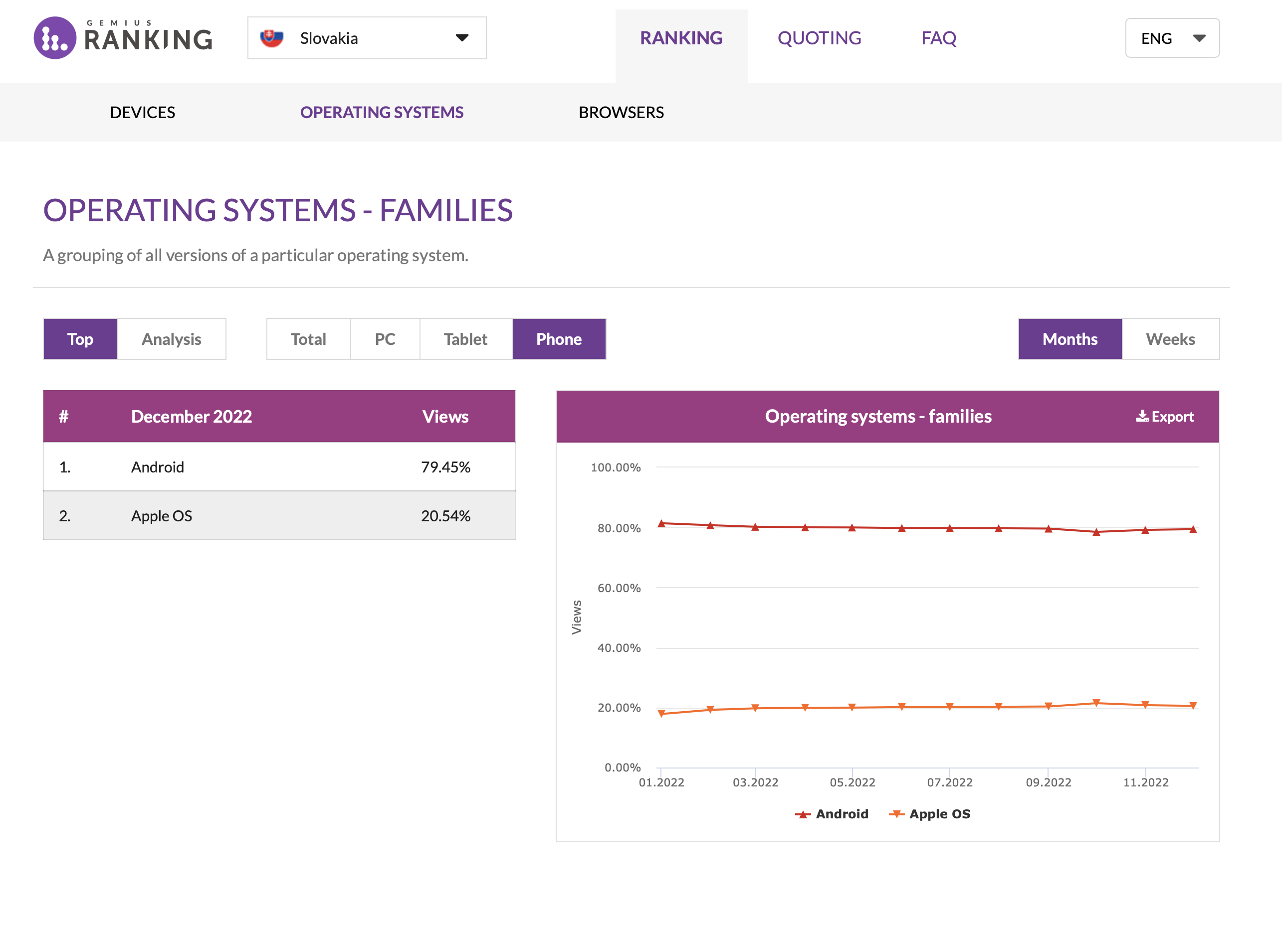Screen dimensions: 1282x925
Task: Select the Apple OS row in the table
Action: click(279, 515)
